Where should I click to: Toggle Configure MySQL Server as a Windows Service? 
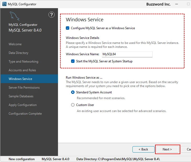(67, 28)
